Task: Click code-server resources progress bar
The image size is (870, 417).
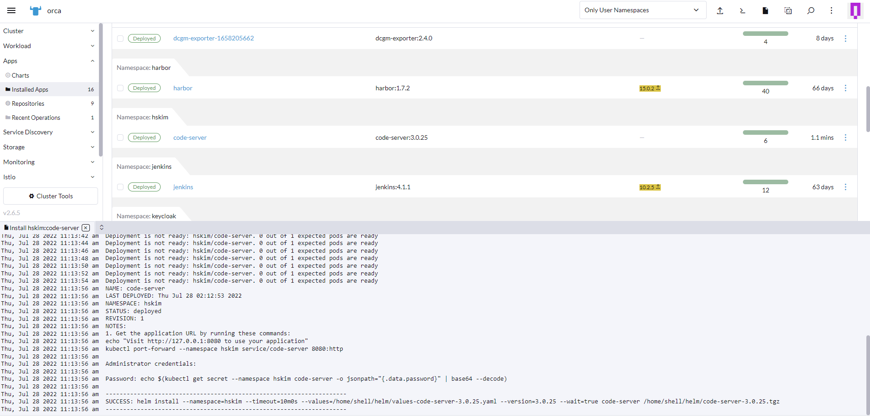Action: (765, 132)
